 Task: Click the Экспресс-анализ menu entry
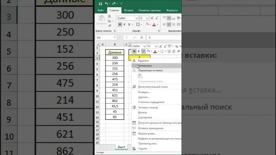click(157, 107)
